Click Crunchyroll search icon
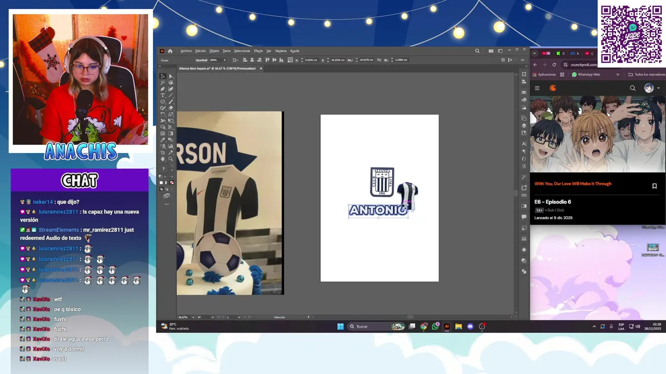This screenshot has height=374, width=666. (633, 88)
